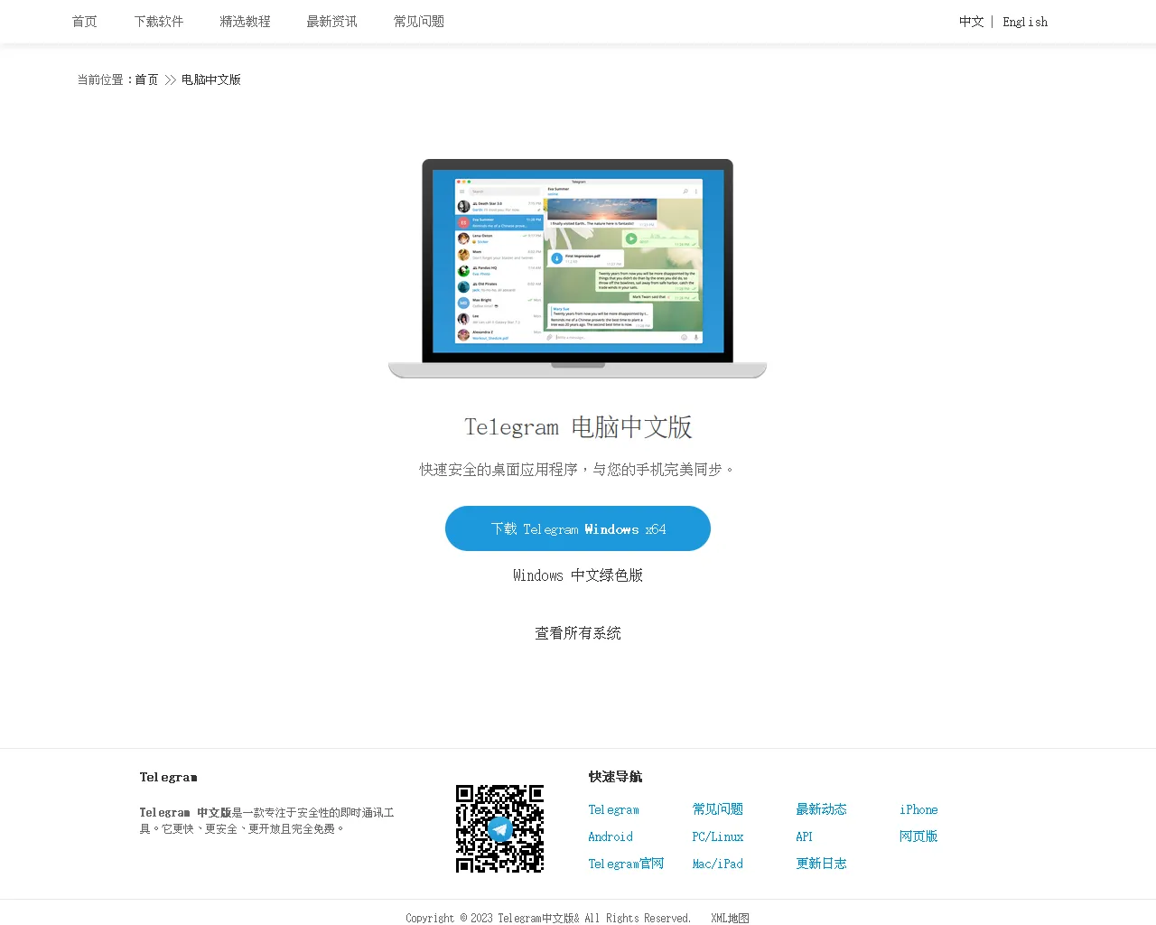The width and height of the screenshot is (1156, 925).
Task: Switch language to English
Action: pyautogui.click(x=1025, y=22)
